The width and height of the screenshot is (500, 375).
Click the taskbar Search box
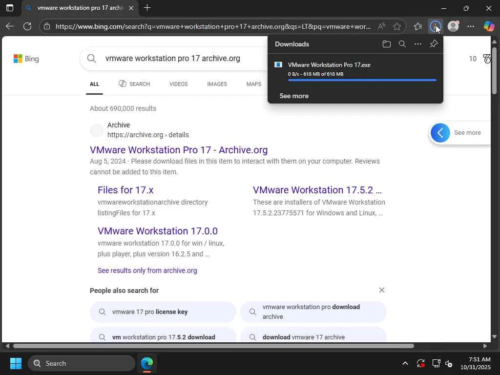point(82,363)
